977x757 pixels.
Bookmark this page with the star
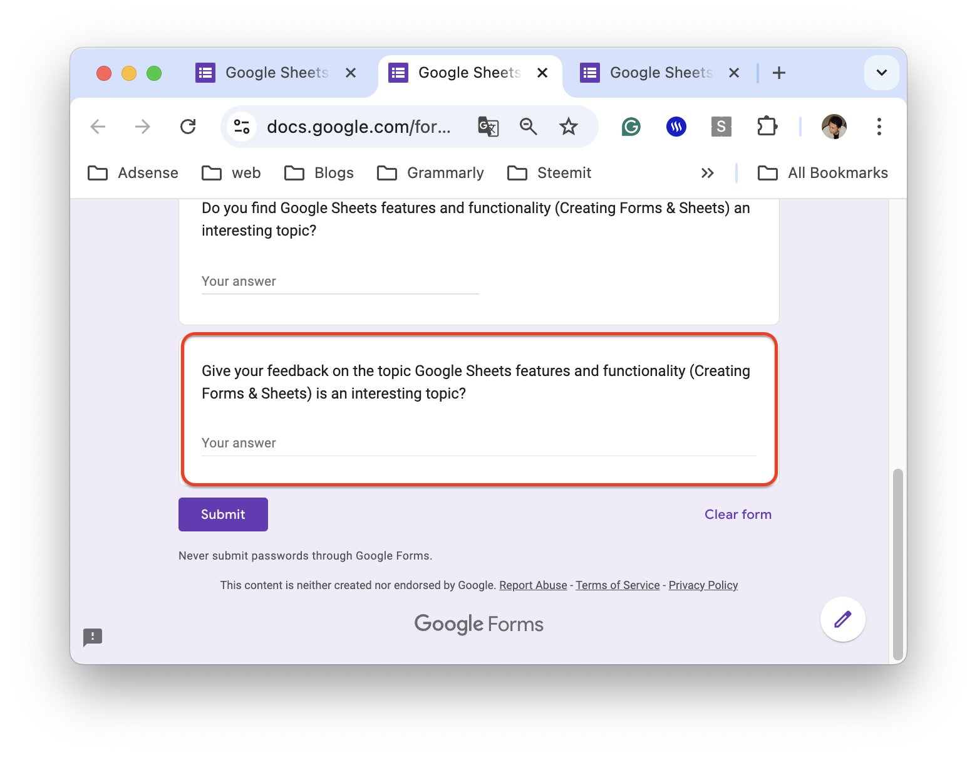[569, 127]
